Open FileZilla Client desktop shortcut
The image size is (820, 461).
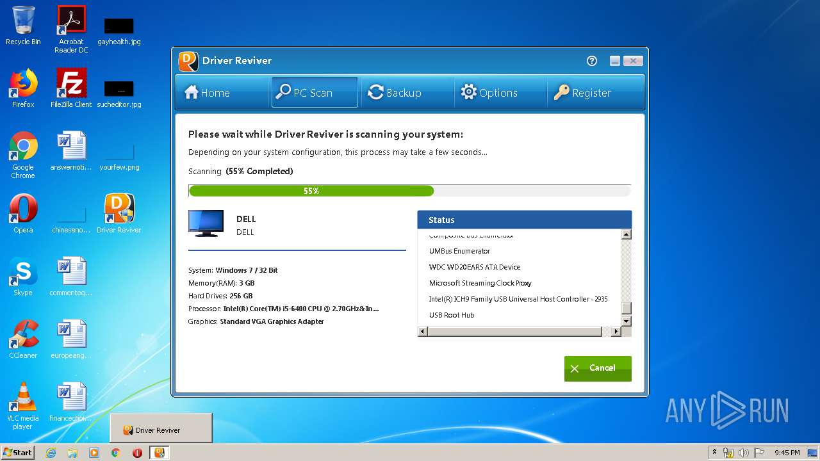click(x=71, y=88)
